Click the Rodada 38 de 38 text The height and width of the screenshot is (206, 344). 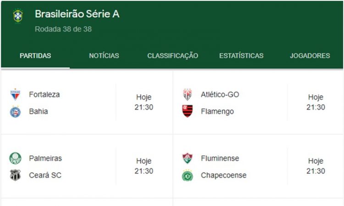coord(64,29)
